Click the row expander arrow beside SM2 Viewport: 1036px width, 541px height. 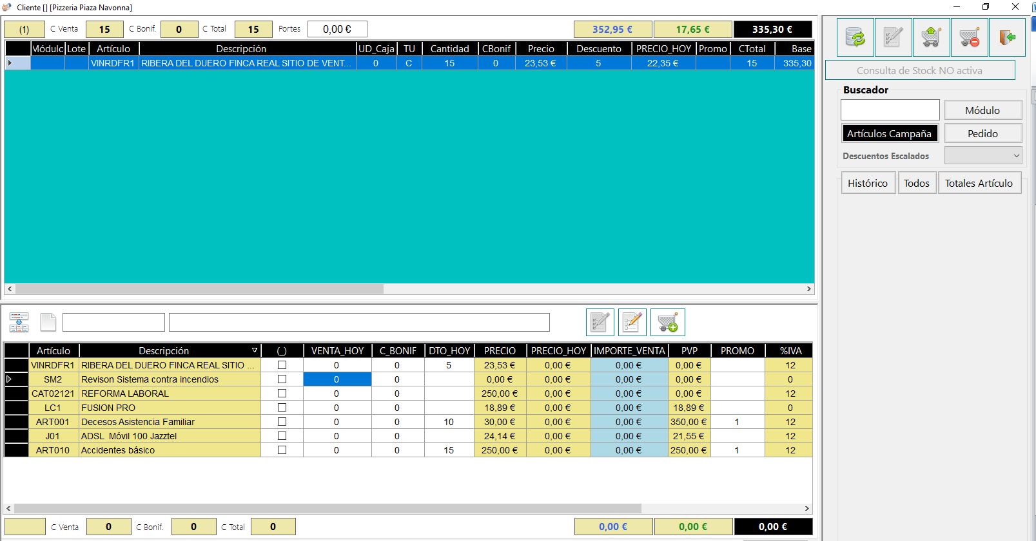(x=9, y=379)
